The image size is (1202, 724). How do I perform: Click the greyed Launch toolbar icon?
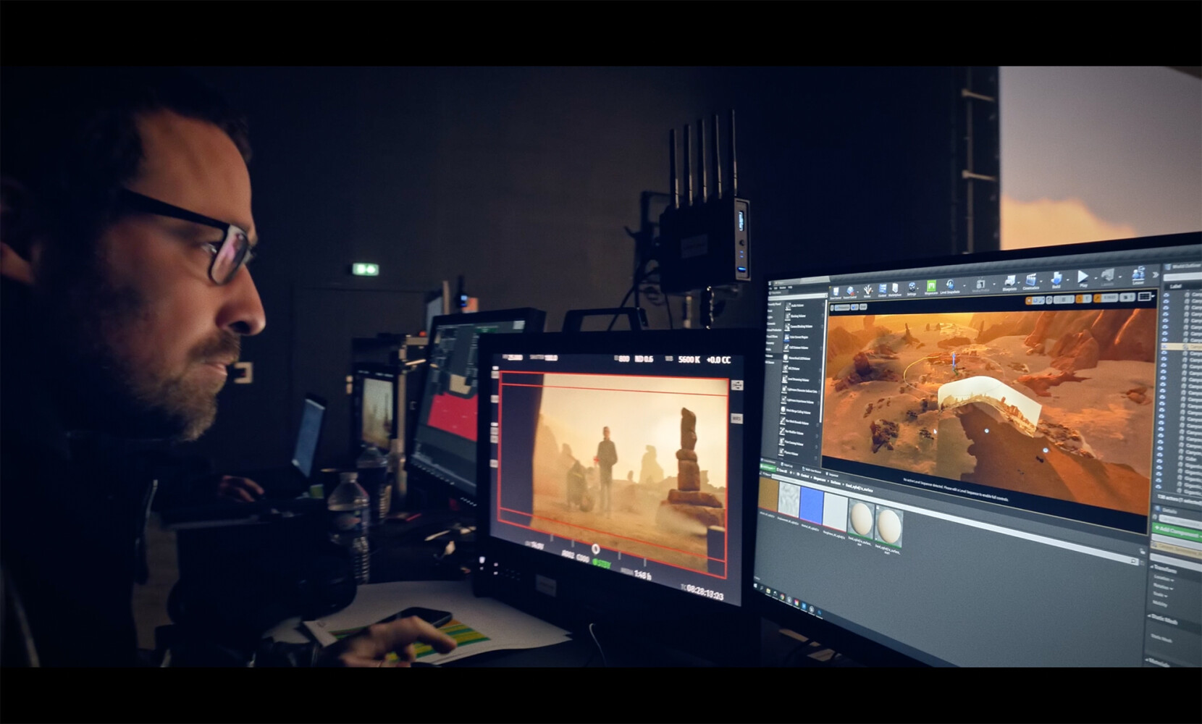(1107, 276)
